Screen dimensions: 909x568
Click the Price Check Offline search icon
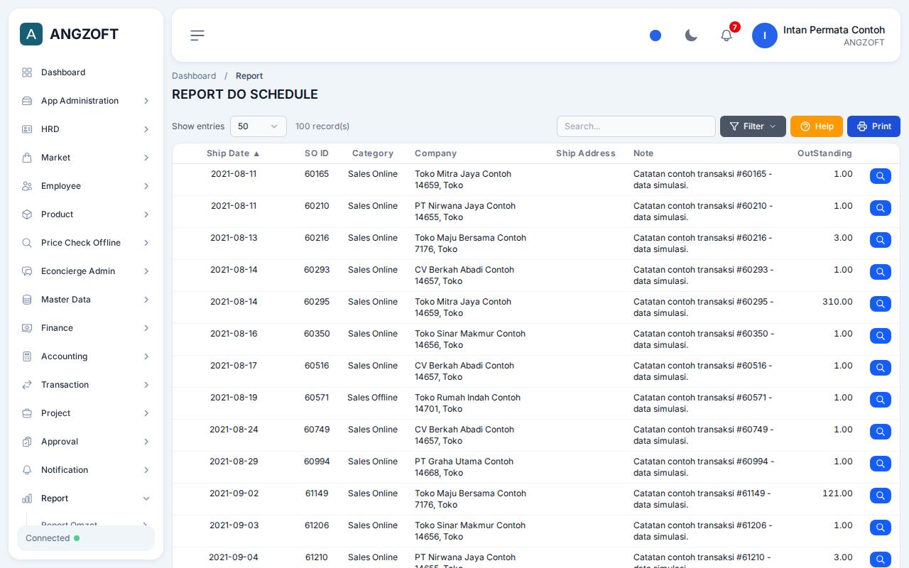point(27,243)
